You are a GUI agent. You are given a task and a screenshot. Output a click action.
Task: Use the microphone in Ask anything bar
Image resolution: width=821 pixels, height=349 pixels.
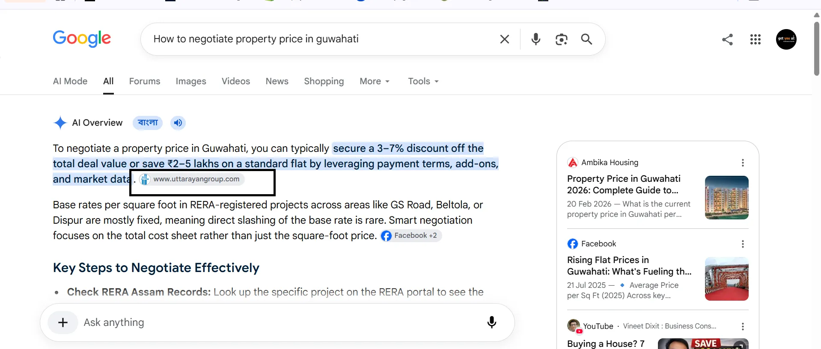[x=492, y=322]
